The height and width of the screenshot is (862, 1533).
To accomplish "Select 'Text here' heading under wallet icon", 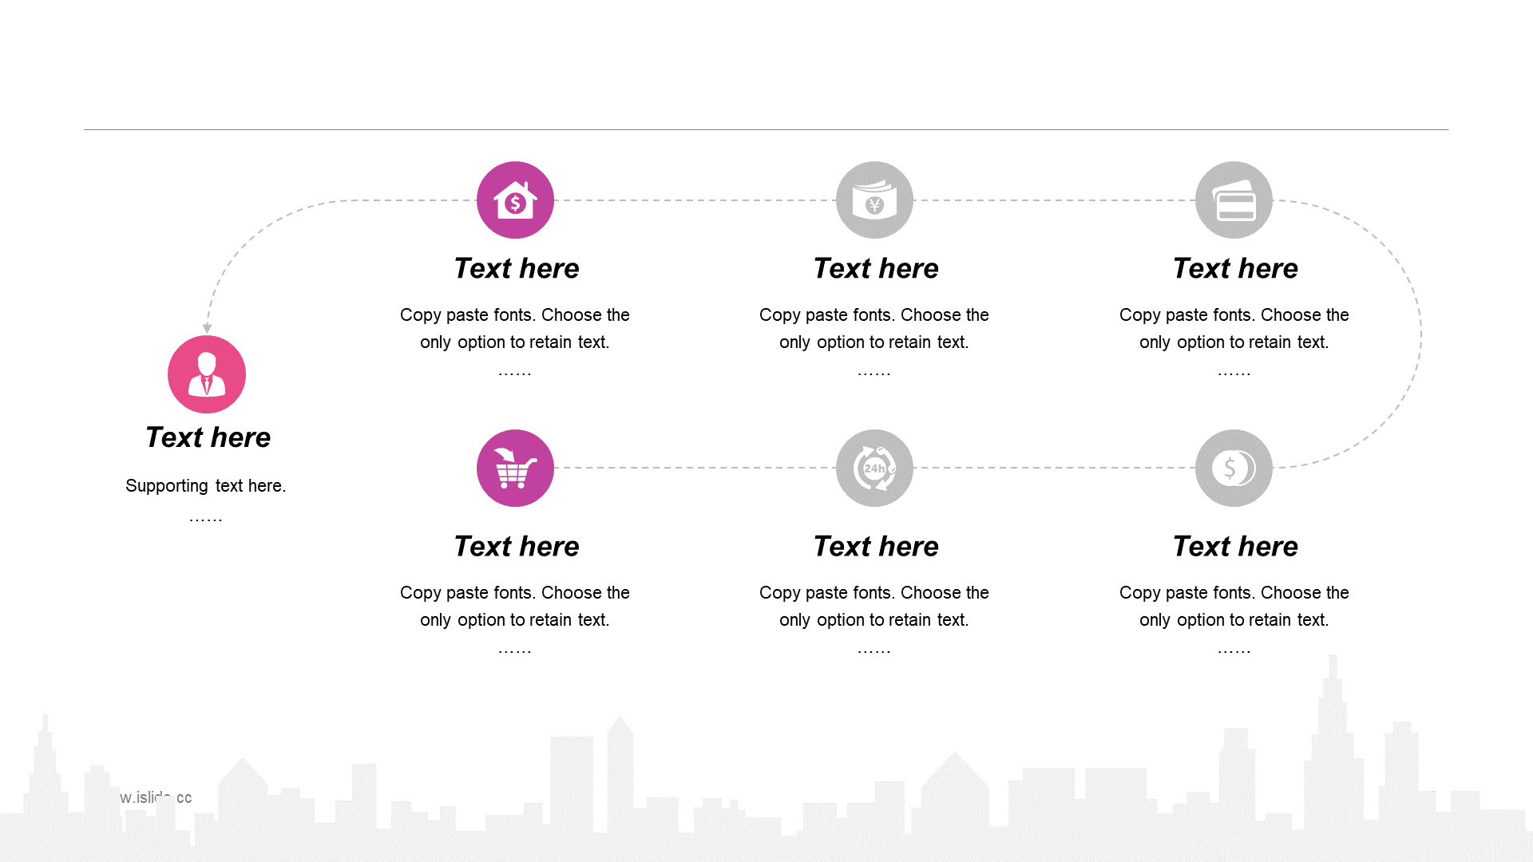I will coord(876,268).
